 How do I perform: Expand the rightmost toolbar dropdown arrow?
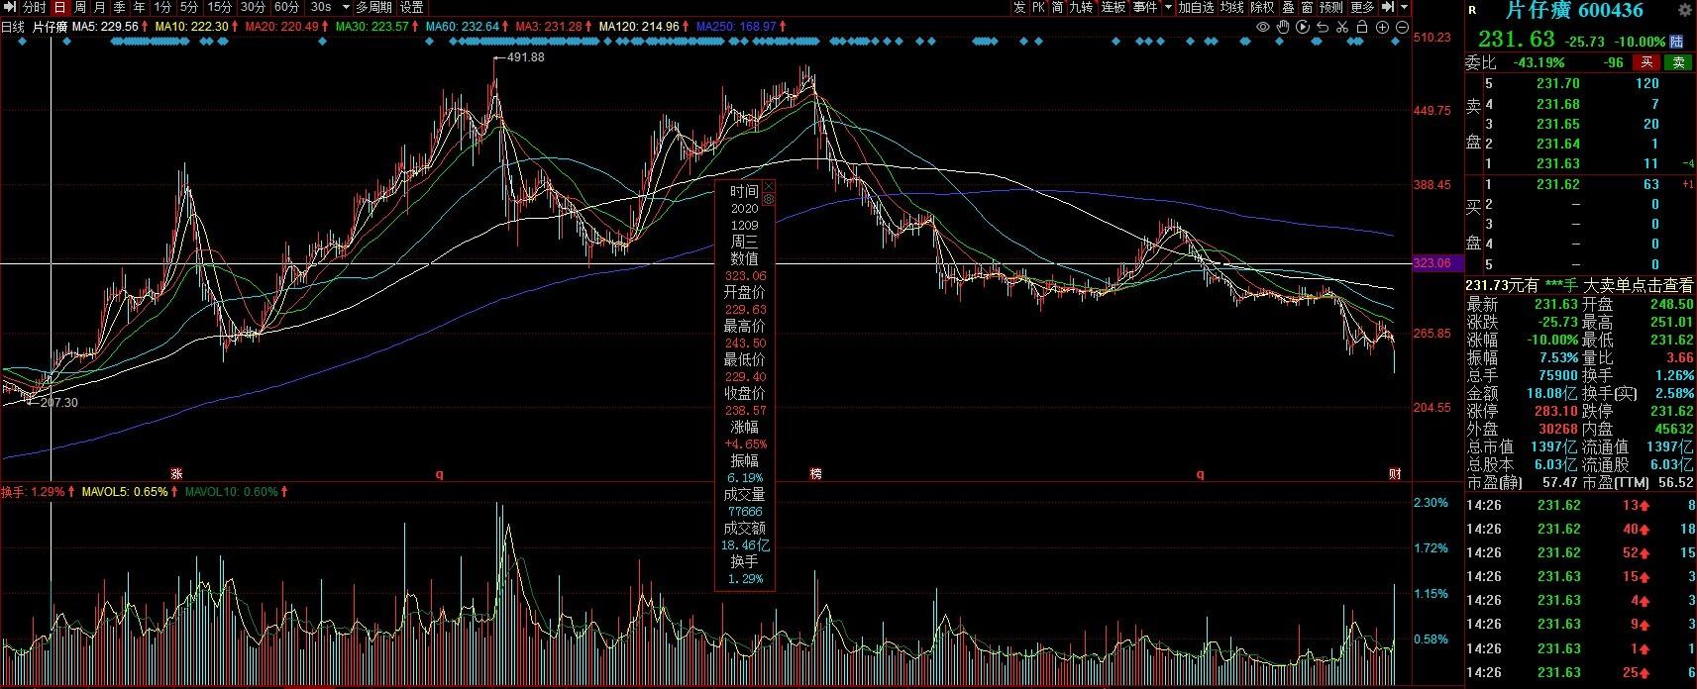click(x=1404, y=8)
